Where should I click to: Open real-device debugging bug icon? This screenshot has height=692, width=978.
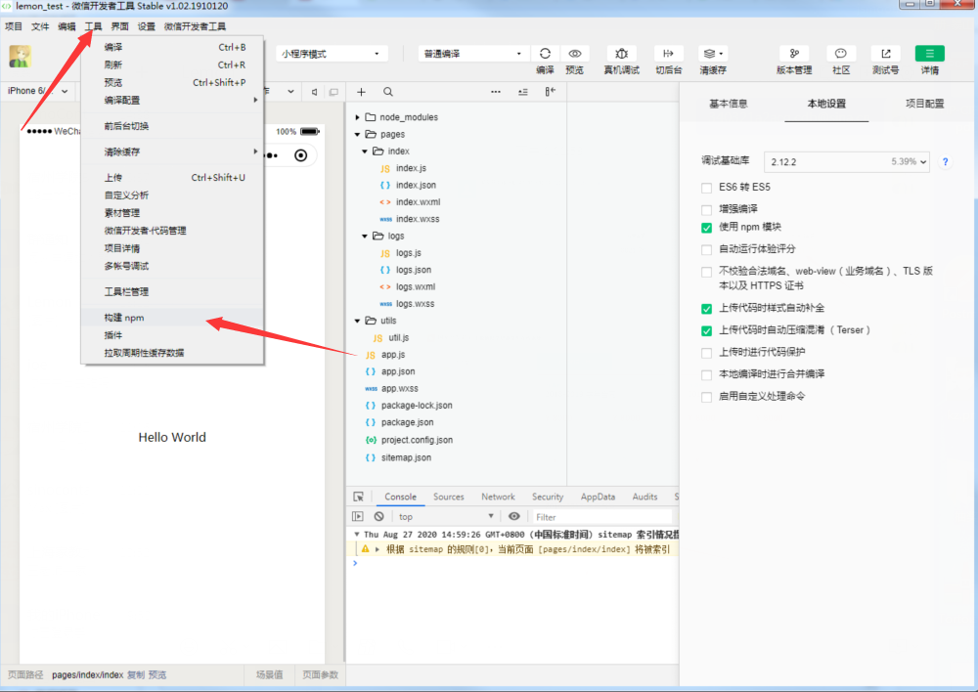pos(621,54)
